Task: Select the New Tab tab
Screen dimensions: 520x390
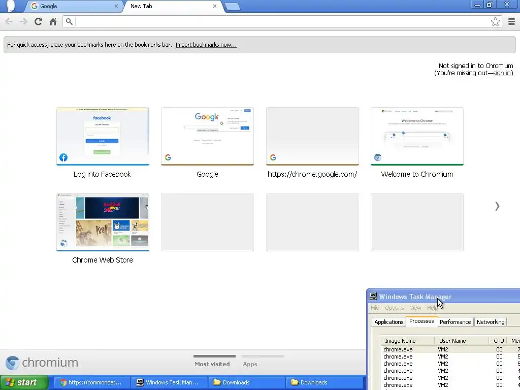Action: [174, 6]
